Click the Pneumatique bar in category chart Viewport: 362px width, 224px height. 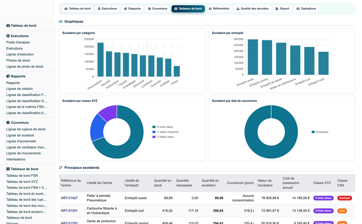(x=100, y=60)
